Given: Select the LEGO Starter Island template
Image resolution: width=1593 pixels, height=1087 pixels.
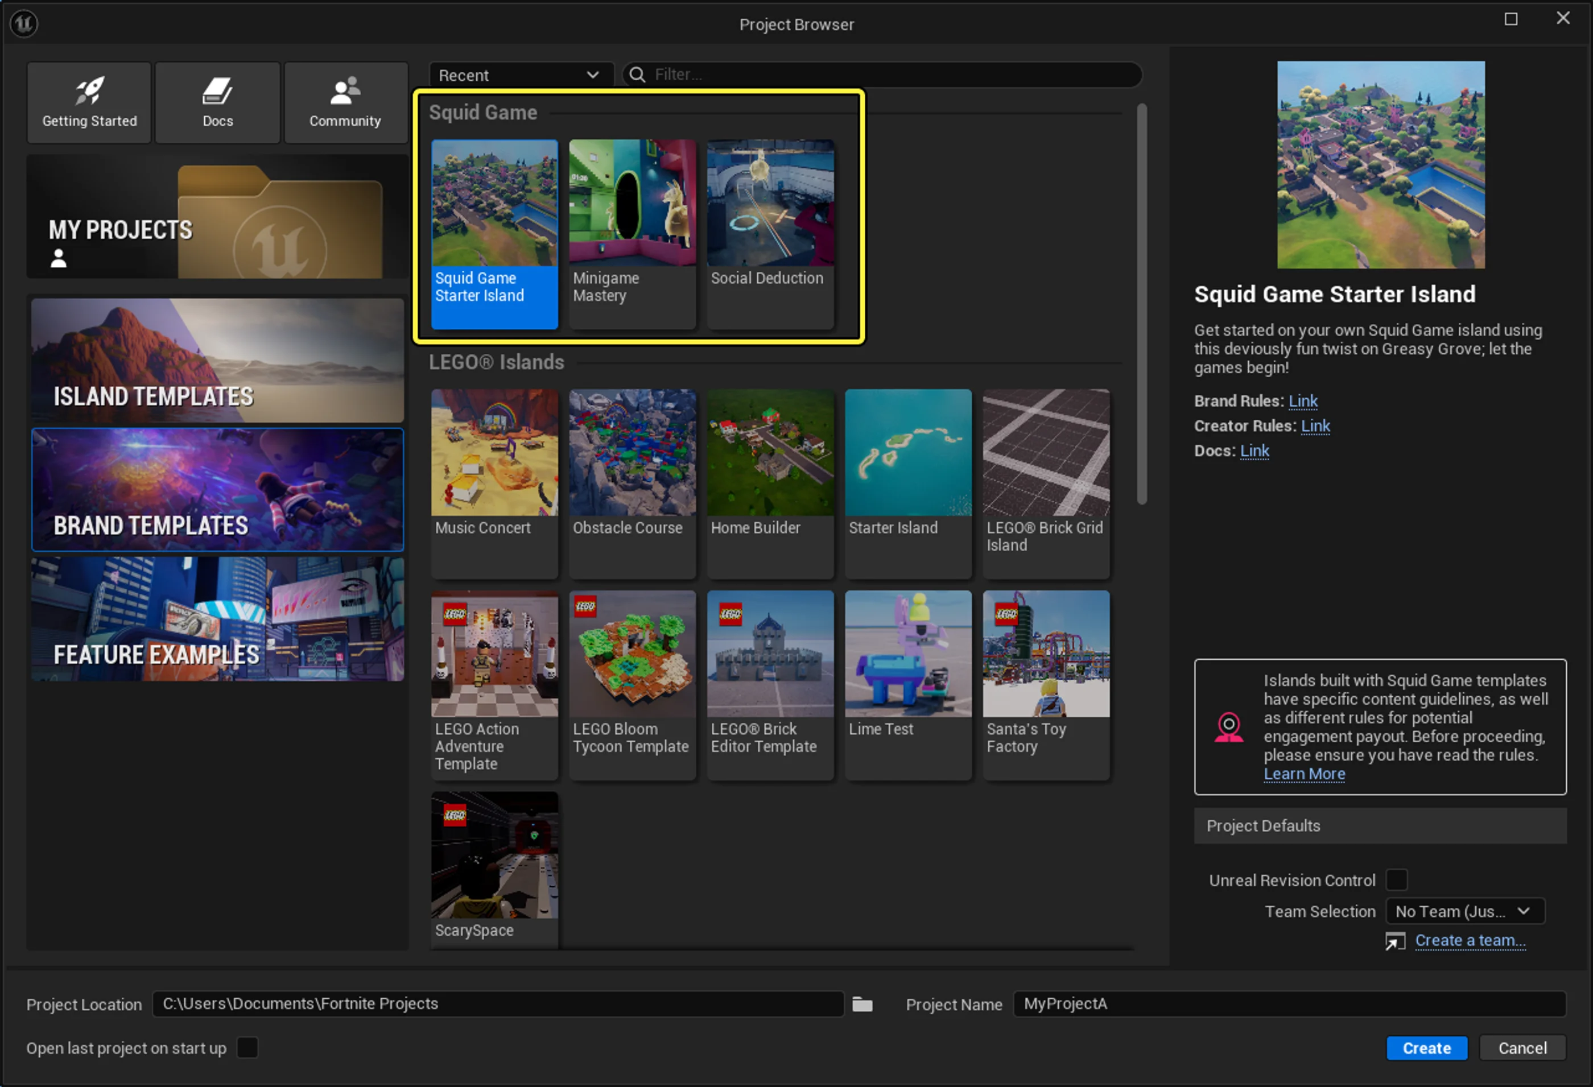Looking at the screenshot, I should pyautogui.click(x=908, y=484).
